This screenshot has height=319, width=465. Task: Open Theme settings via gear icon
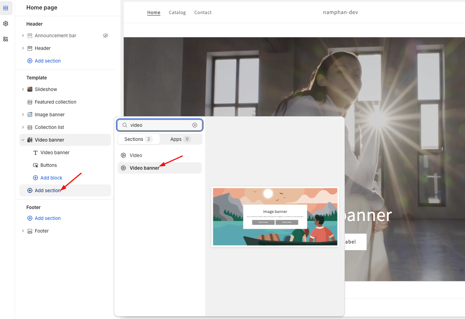pos(6,24)
